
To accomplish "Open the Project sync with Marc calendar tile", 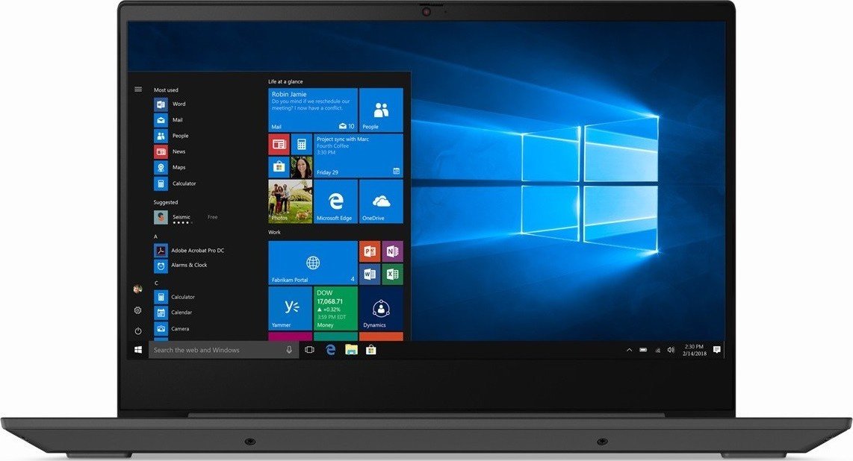I will [x=359, y=156].
